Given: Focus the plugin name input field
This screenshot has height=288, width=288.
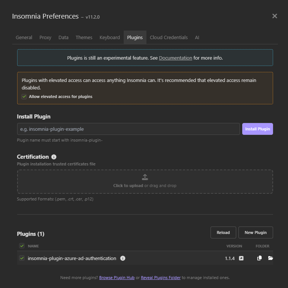Looking at the screenshot, I should [129, 129].
